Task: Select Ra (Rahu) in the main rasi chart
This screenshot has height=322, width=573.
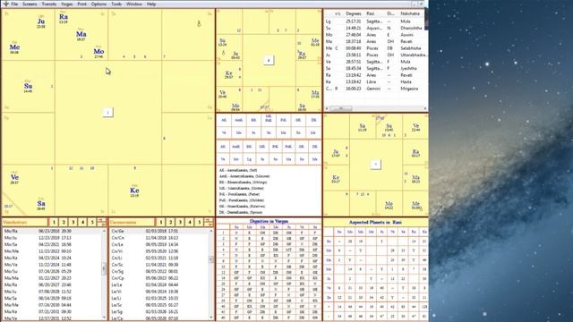Action: click(64, 17)
